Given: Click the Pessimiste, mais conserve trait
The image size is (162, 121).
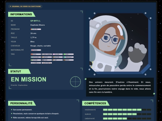Looking at the screenshot, I should point(36,114).
